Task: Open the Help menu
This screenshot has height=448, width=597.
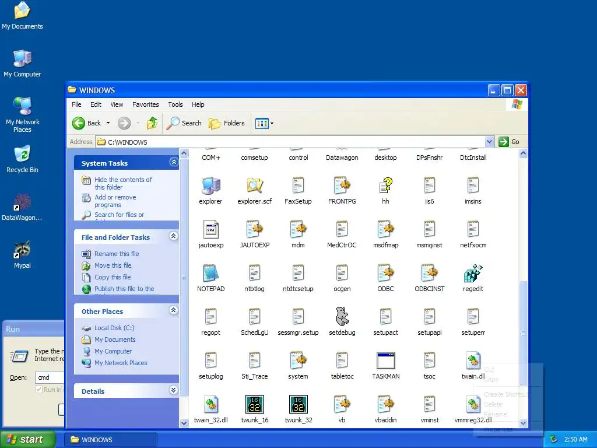Action: 198,104
